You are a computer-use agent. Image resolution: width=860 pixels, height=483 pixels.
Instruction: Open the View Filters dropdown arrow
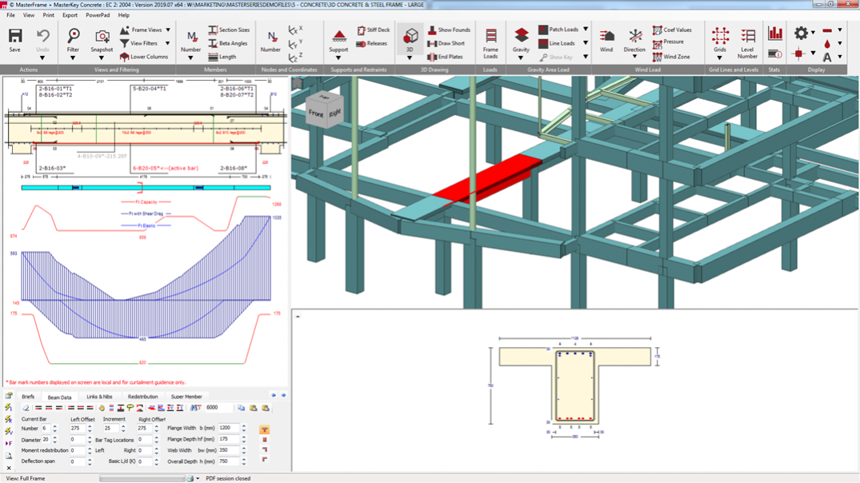pyautogui.click(x=168, y=43)
